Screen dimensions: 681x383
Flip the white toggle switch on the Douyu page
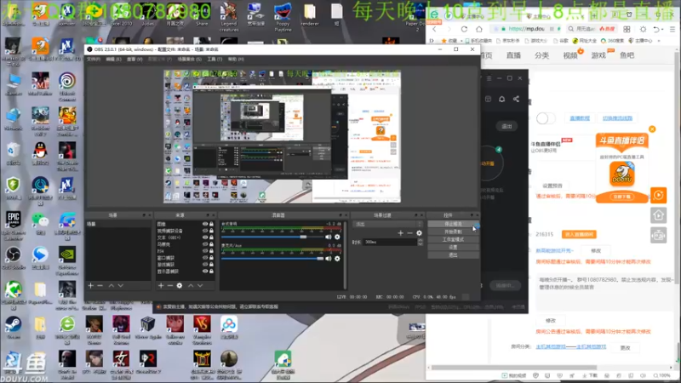click(546, 118)
